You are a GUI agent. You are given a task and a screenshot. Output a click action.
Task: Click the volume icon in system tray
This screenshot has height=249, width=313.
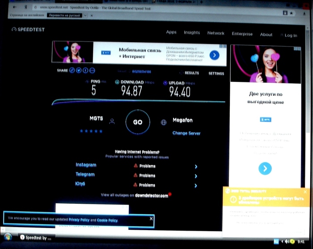point(287,241)
